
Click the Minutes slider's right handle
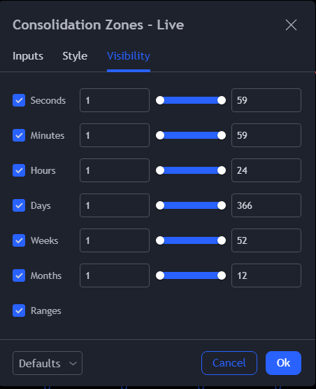pyautogui.click(x=222, y=135)
